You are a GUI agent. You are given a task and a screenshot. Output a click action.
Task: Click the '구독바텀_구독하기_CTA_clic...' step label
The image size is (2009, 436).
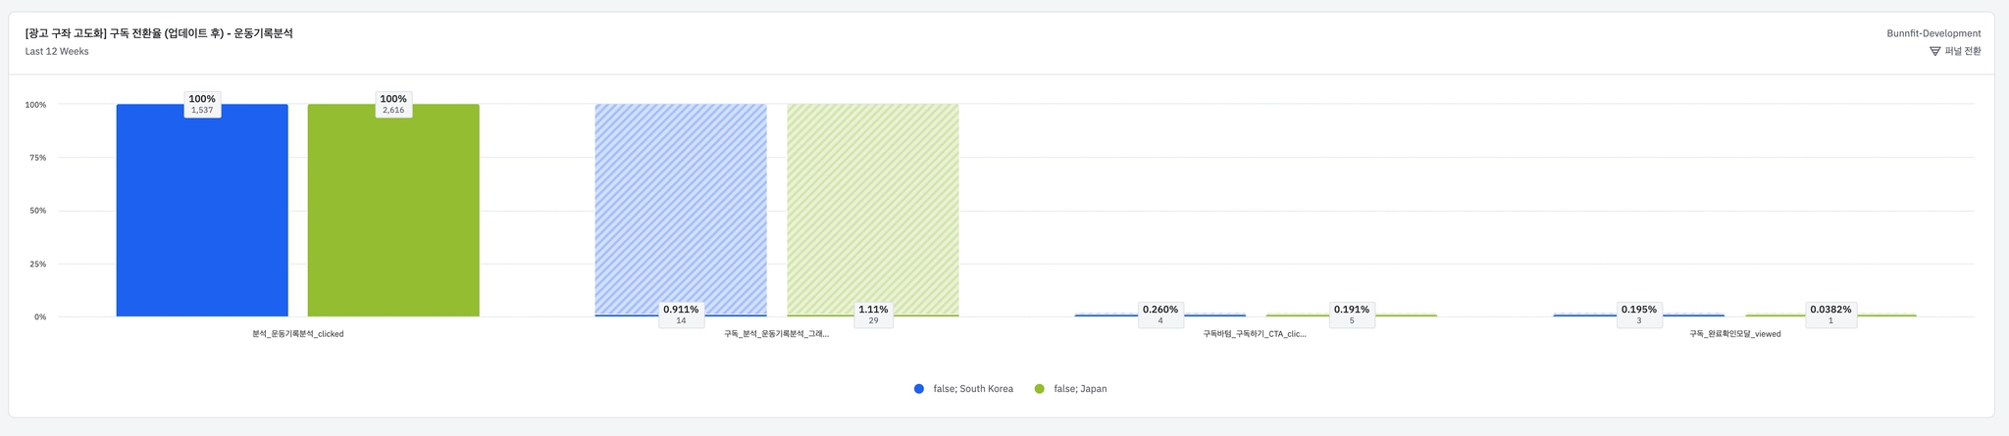[x=1255, y=334]
